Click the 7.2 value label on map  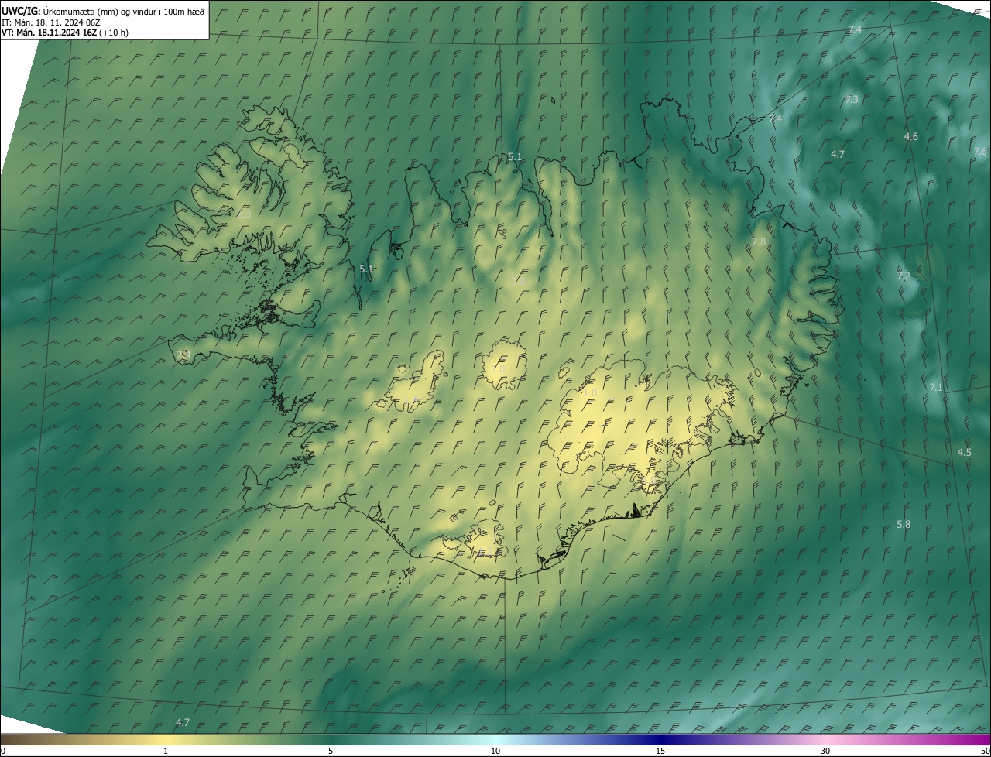click(x=904, y=276)
